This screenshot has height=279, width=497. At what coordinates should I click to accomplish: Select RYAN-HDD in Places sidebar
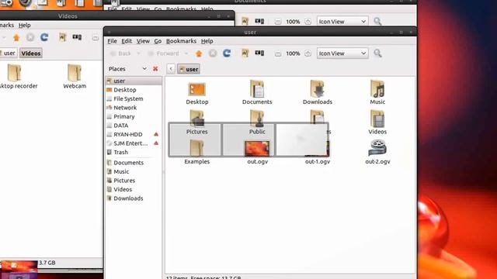click(128, 134)
